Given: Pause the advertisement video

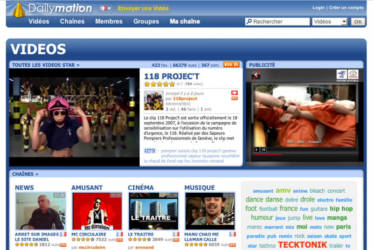Looking at the screenshot, I should [x=263, y=150].
